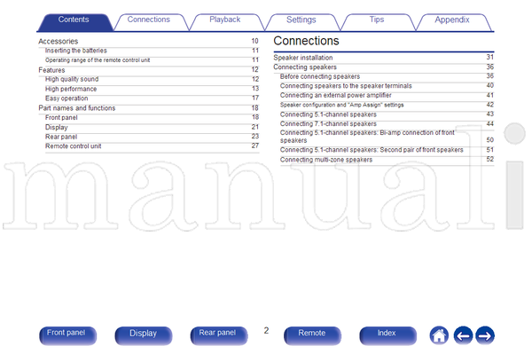Switch to the Playback tab

224,20
